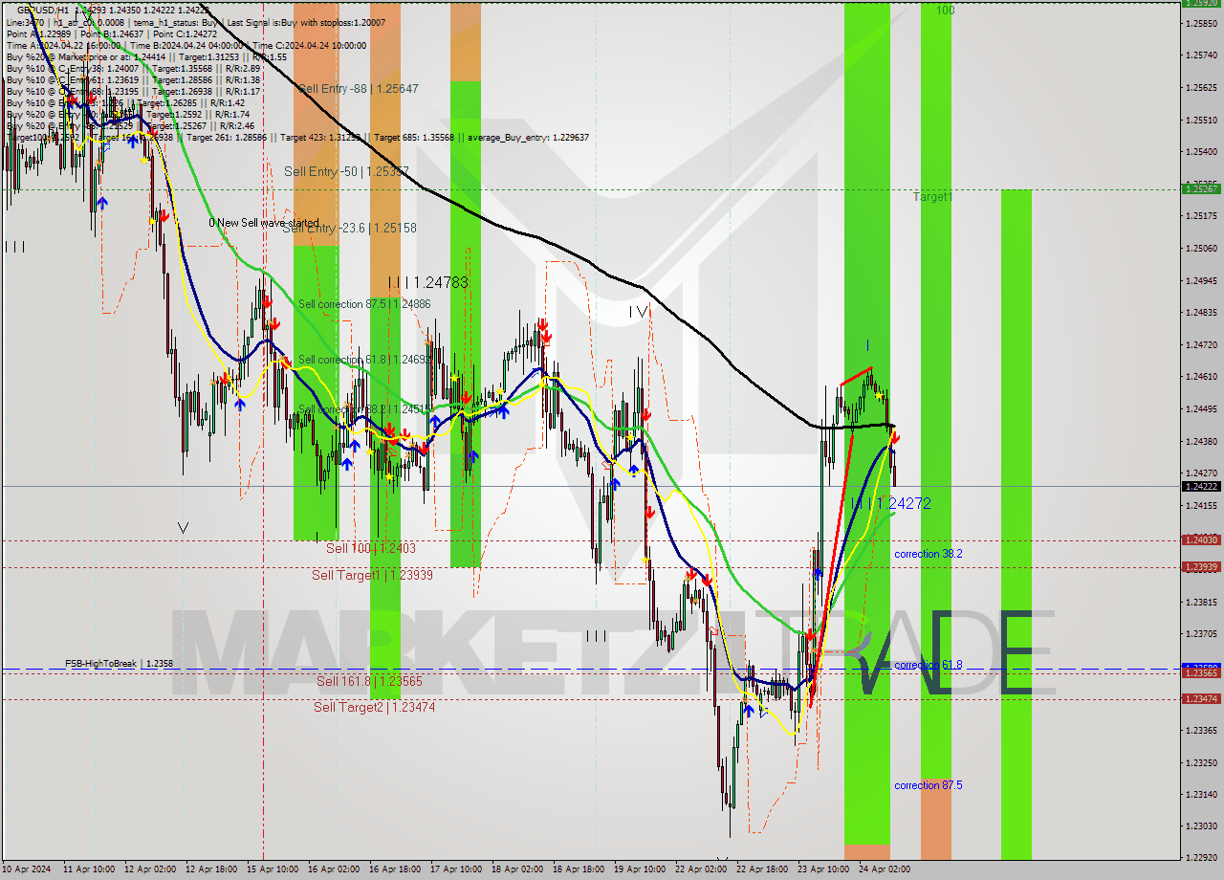The height and width of the screenshot is (880, 1224).
Task: Click the 'correction 87.5' label
Action: (x=929, y=785)
